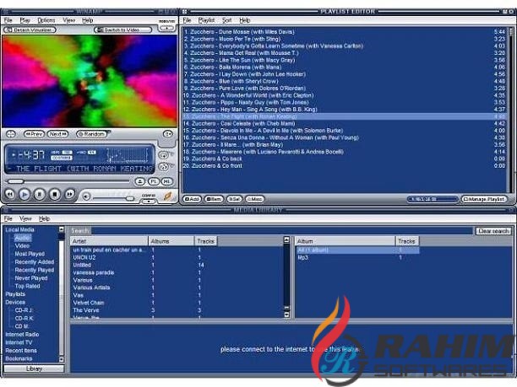The image size is (517, 387).
Task: Sort the artist list by the Albums column header
Action: tap(171, 241)
